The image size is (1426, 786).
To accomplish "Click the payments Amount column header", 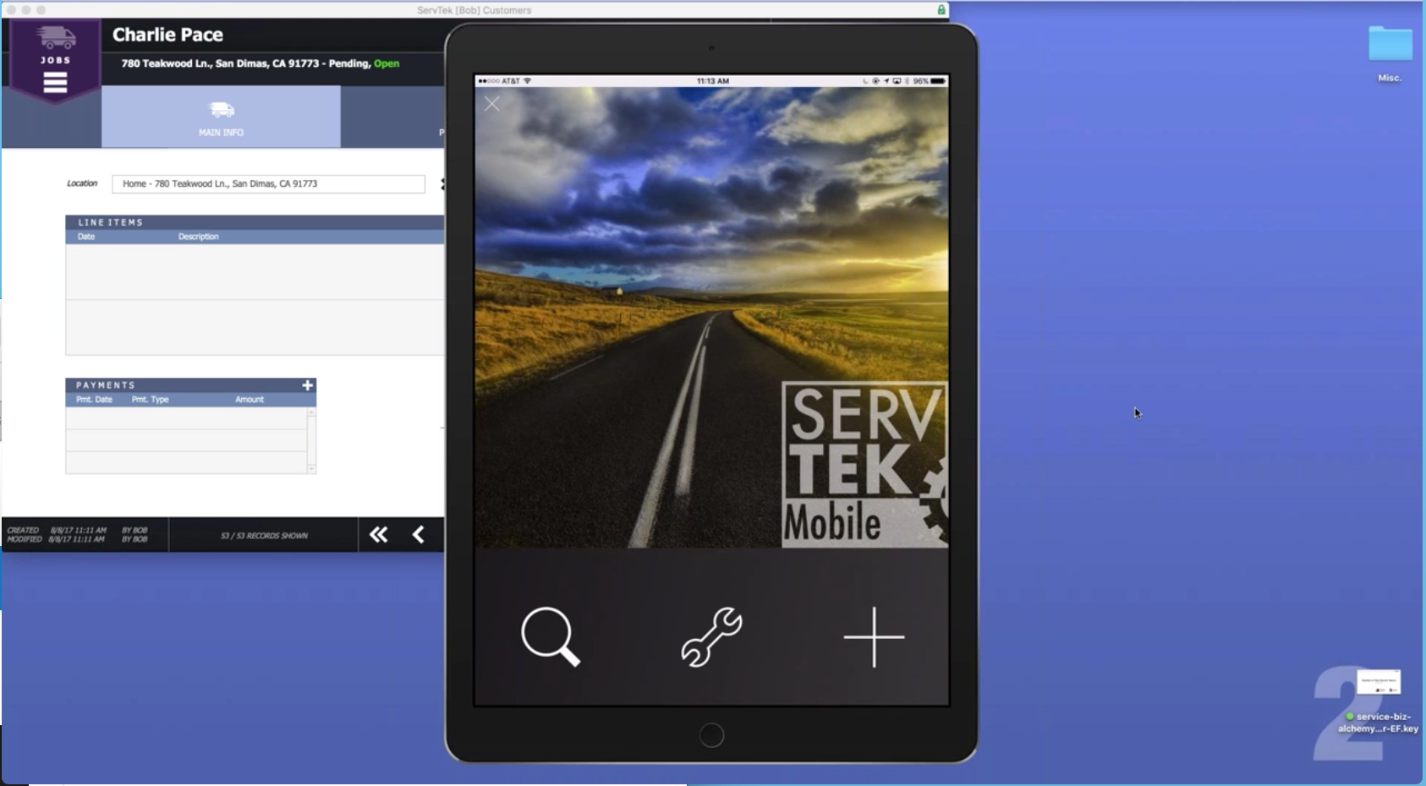I will pos(250,400).
